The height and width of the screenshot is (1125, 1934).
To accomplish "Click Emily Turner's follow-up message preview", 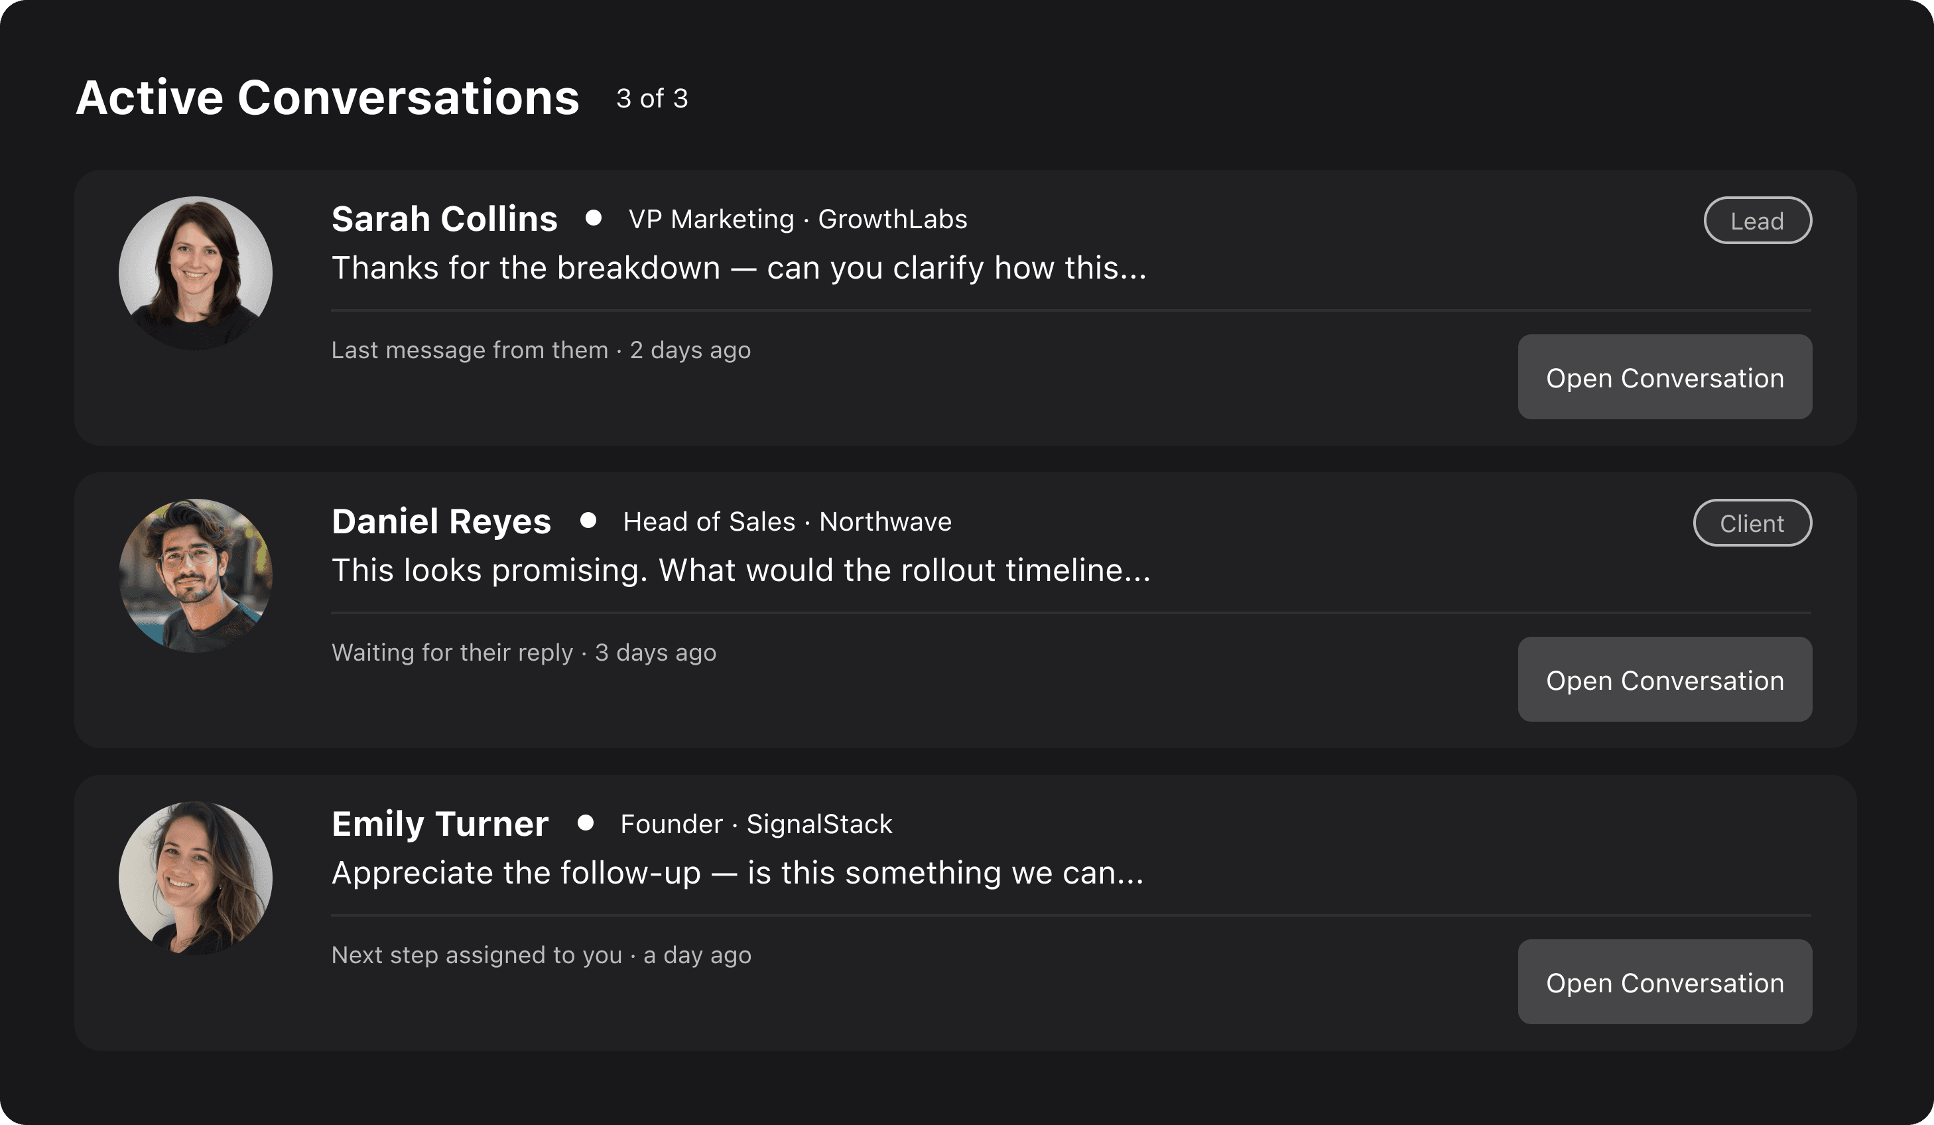I will (x=737, y=872).
